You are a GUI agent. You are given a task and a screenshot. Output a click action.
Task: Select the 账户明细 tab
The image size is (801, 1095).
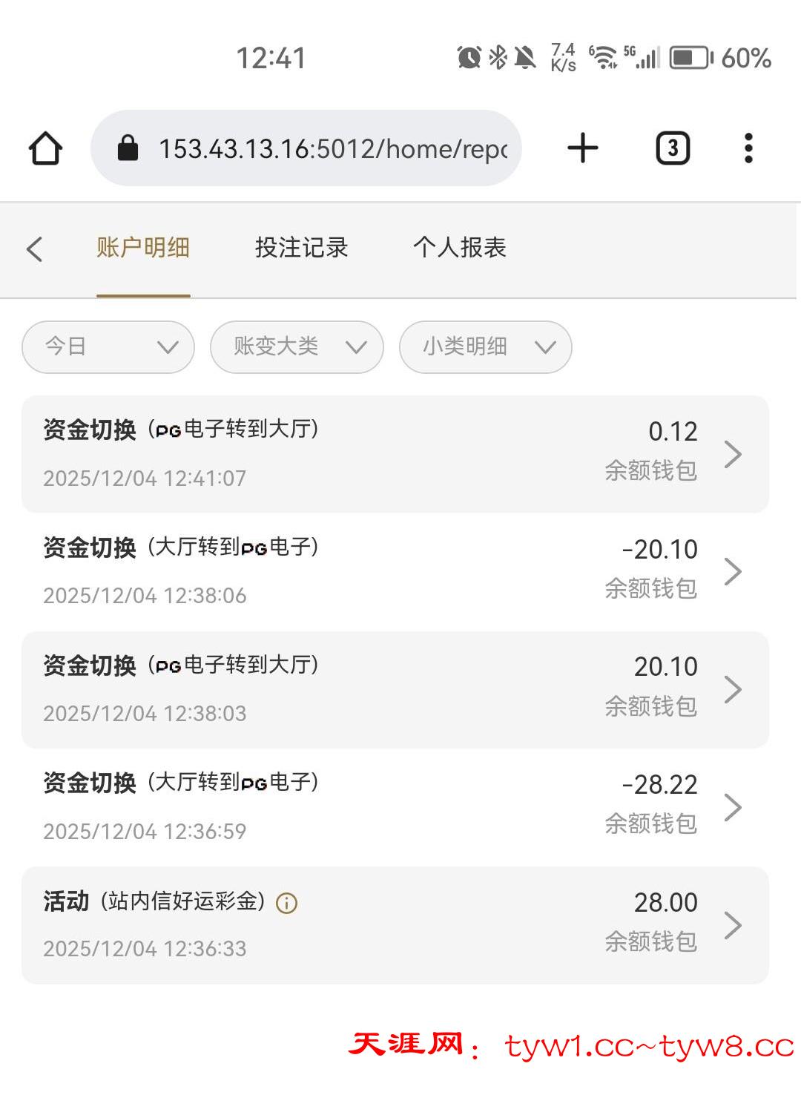tap(143, 248)
